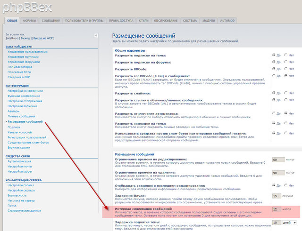Image resolution: width=302 pixels, height=231 pixels.
Task: Open Управление форумами link
Action: 24,62
